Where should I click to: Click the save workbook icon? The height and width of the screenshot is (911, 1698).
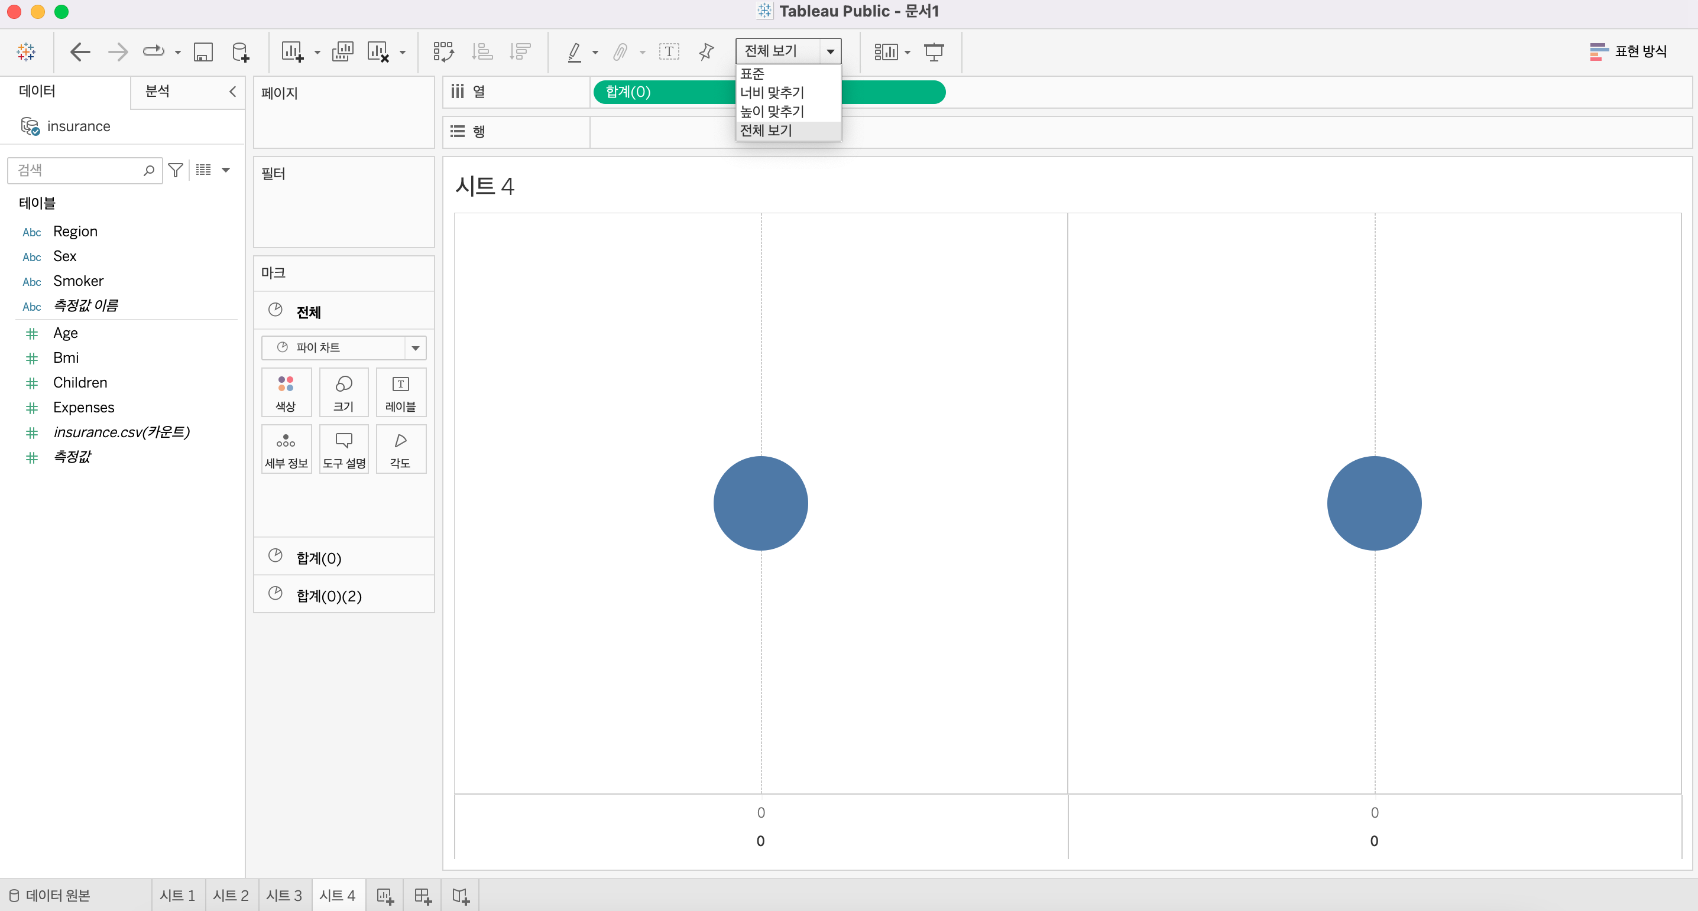tap(203, 51)
